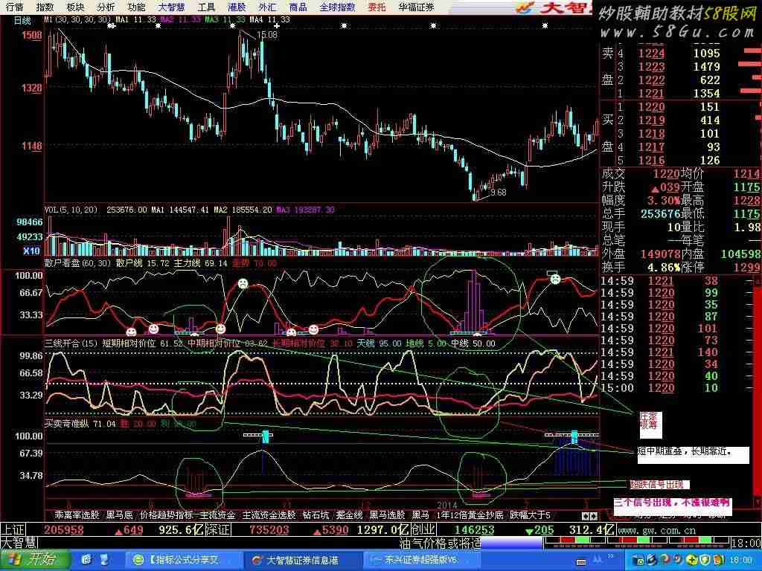The image size is (762, 571).
Task: Open the 分析 menu
Action: coord(106,7)
